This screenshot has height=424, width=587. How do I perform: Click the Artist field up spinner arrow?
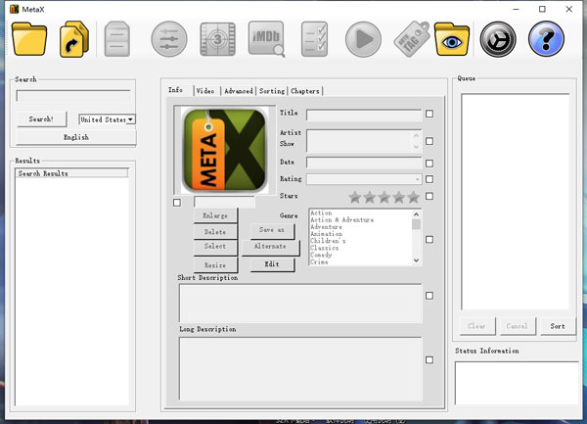(x=417, y=135)
